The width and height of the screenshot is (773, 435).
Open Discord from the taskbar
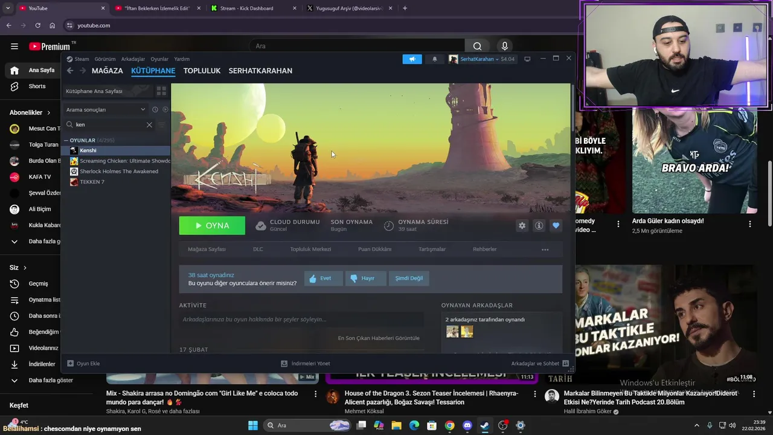[467, 425]
